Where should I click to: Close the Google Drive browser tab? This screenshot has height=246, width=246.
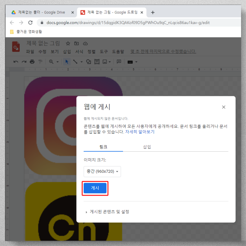pos(73,13)
